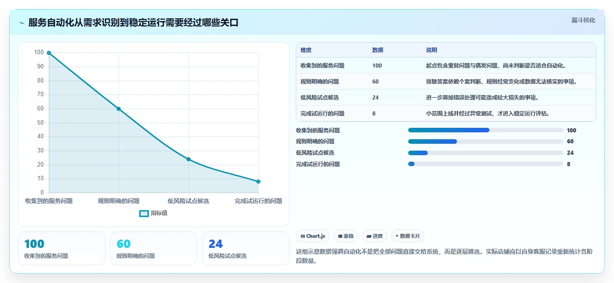614x283 pixels.
Task: Click 规则明确的问题 label beside its progress bar
Action: (315, 141)
